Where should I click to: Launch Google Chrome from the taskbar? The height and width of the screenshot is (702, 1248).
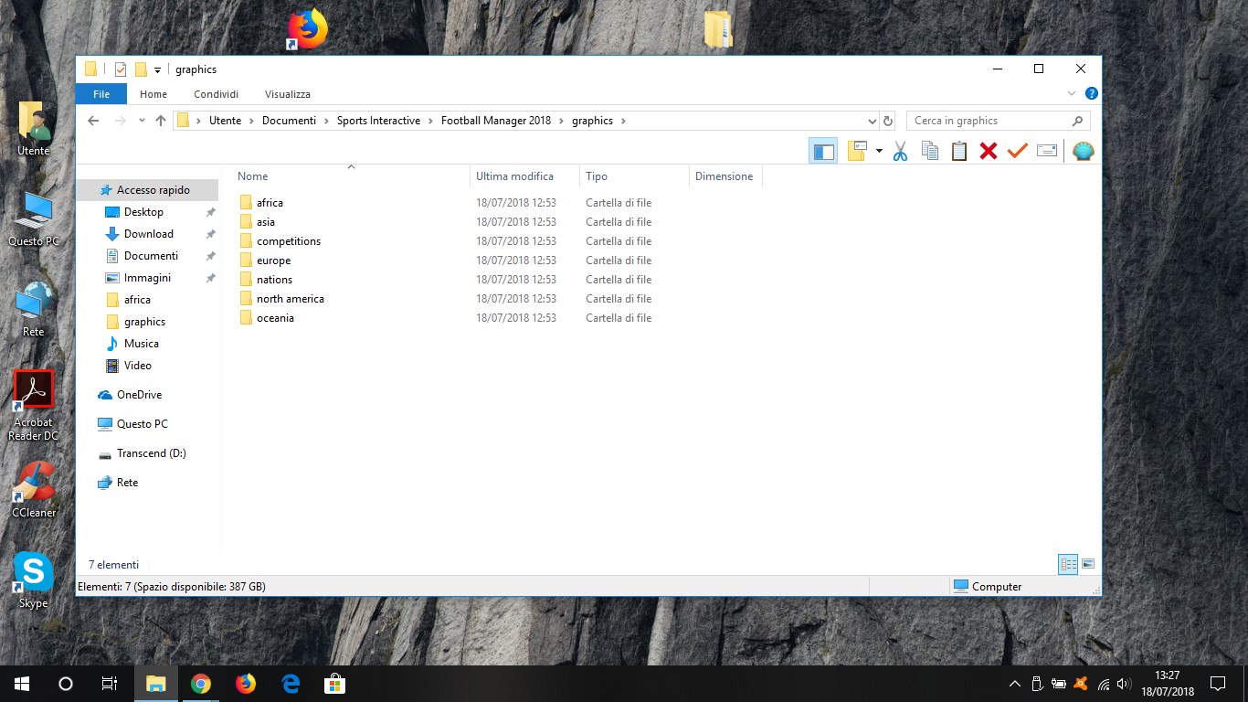point(201,684)
